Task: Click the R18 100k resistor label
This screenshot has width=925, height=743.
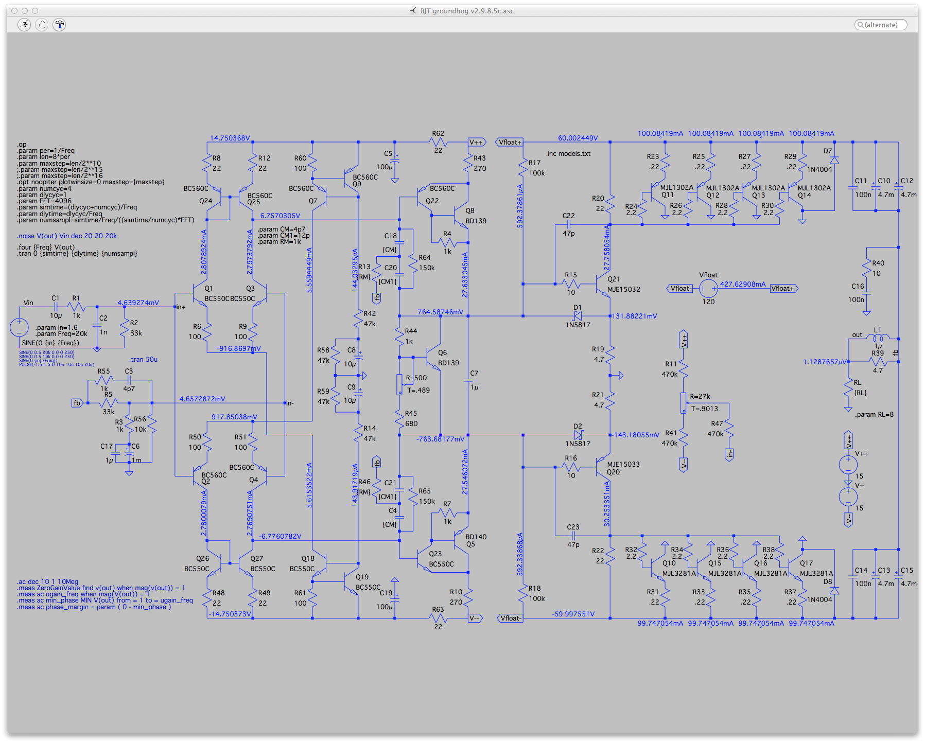Action: click(536, 594)
